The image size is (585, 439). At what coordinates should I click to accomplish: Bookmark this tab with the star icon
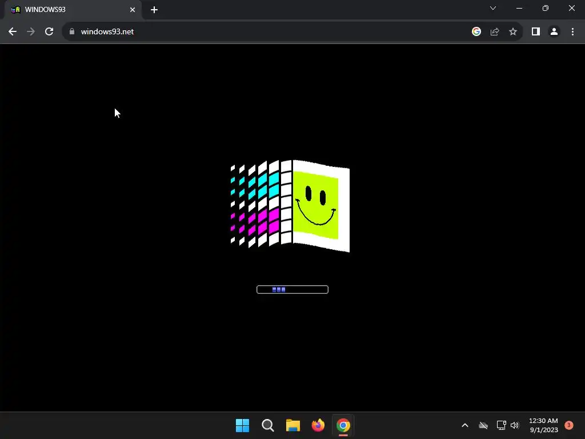(513, 32)
